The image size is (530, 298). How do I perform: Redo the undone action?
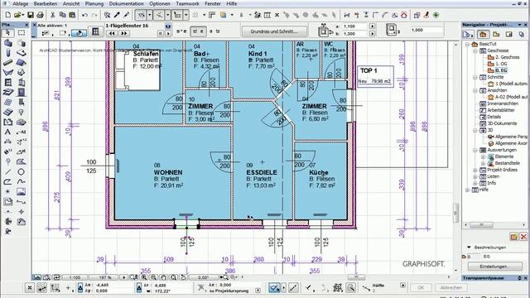click(95, 15)
